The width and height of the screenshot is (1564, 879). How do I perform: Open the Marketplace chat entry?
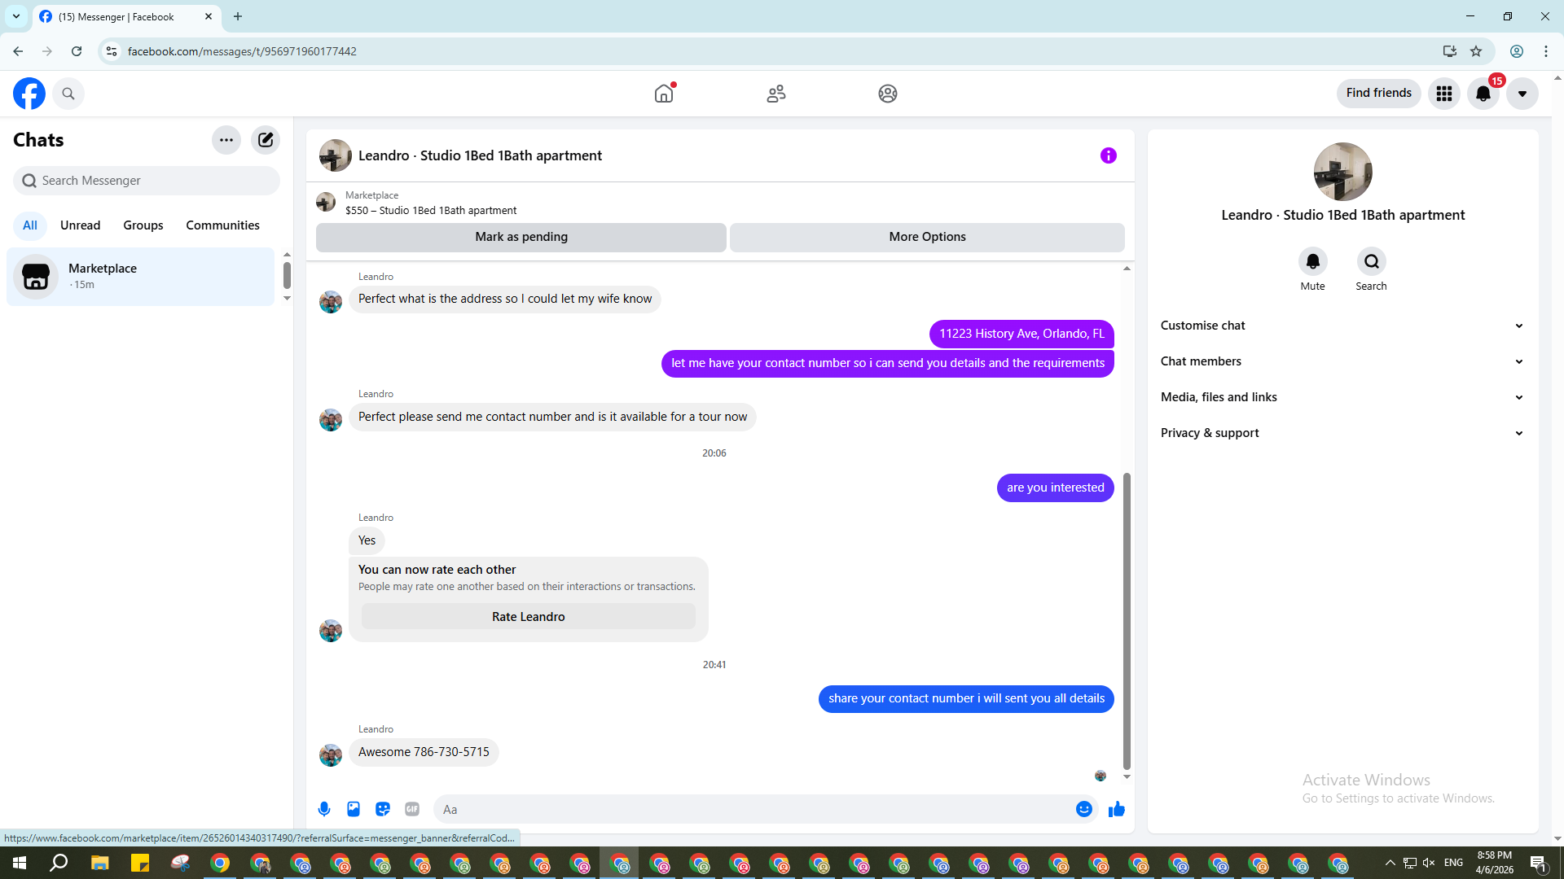141,277
